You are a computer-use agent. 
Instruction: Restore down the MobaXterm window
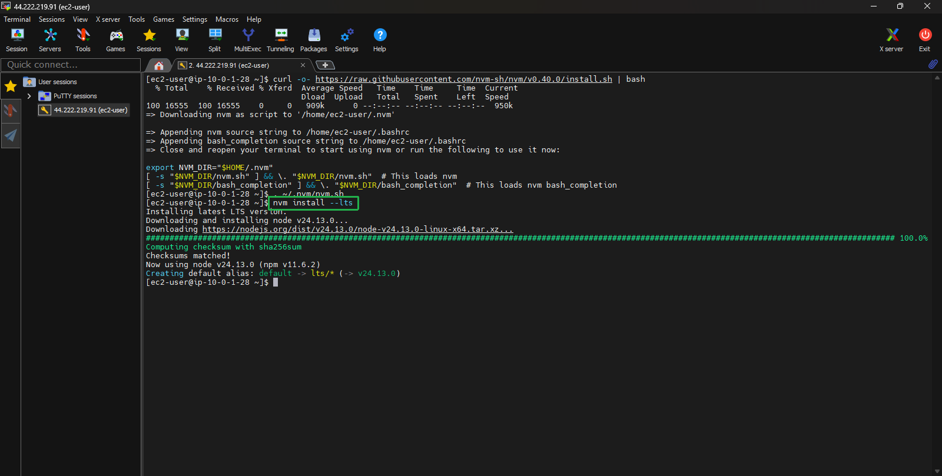click(900, 6)
